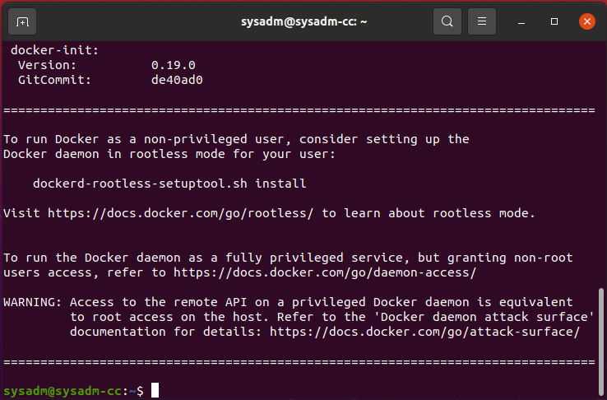The width and height of the screenshot is (607, 400).
Task: Open the hamburger menu
Action: click(x=483, y=21)
